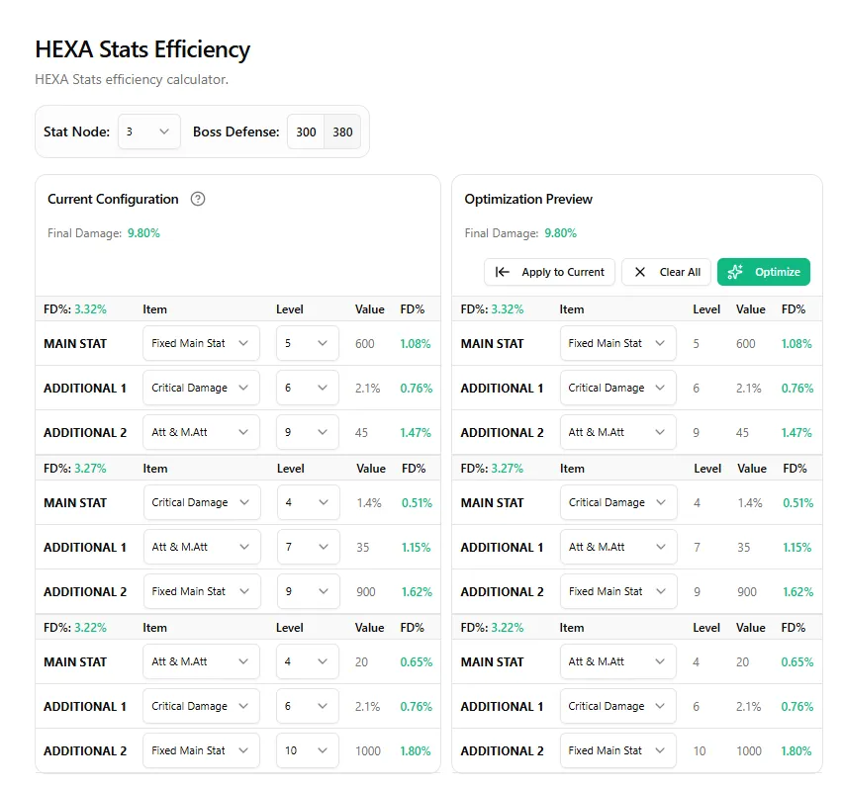Click Stat Node label
843x787 pixels.
click(x=76, y=131)
